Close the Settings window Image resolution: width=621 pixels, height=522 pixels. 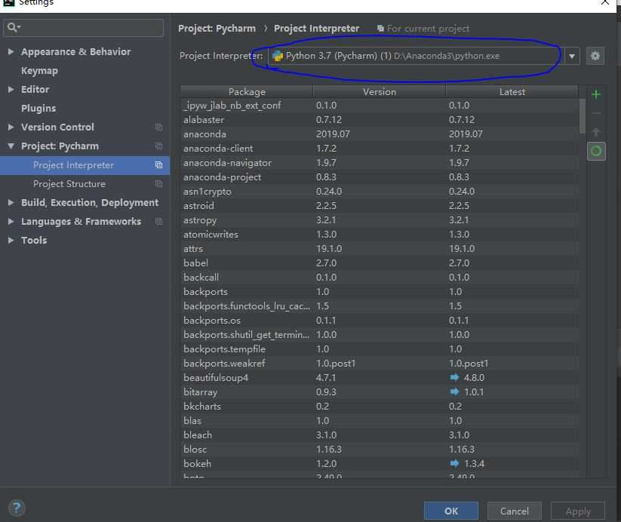pos(604,2)
